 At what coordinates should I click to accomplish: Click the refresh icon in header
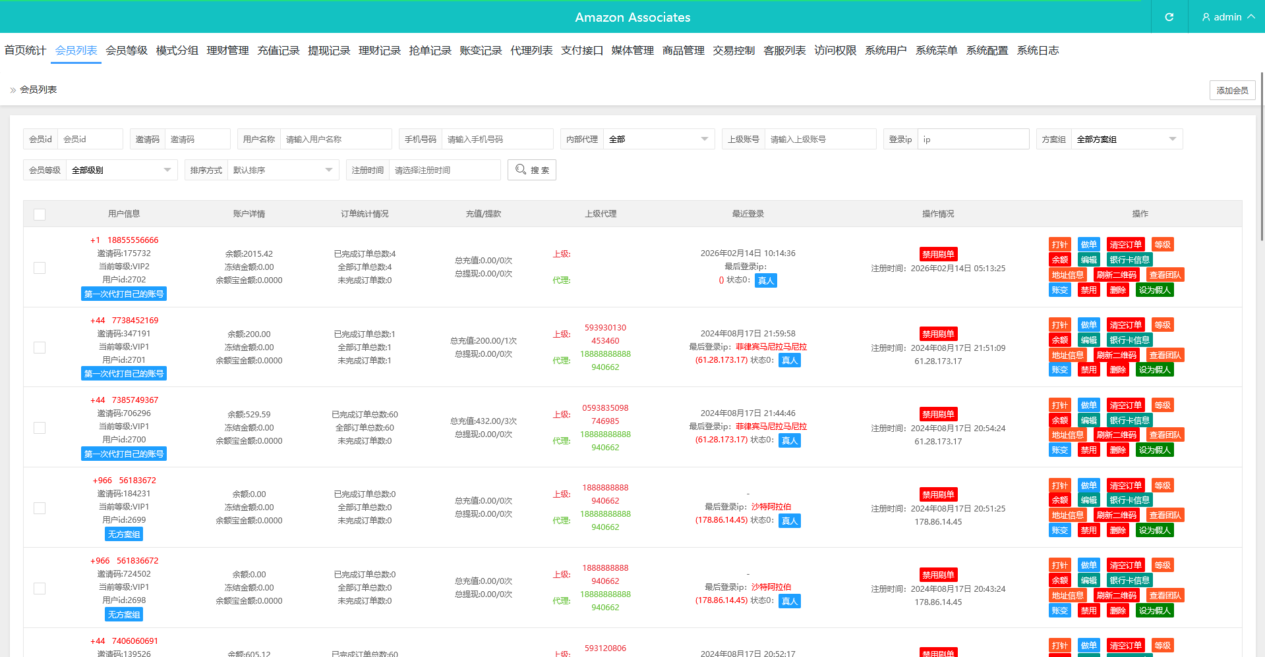click(1169, 17)
